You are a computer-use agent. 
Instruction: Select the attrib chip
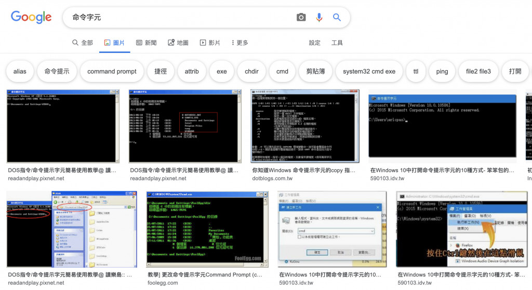click(x=192, y=72)
